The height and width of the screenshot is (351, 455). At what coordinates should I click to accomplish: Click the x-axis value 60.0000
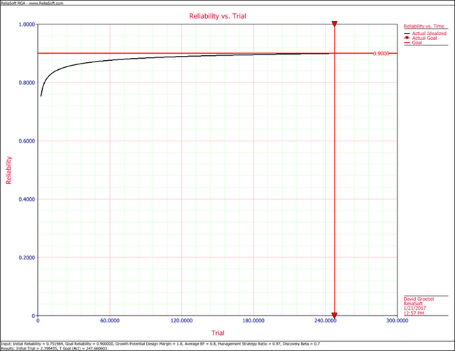click(110, 320)
